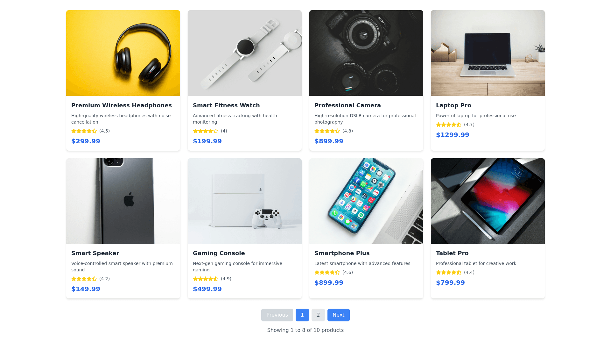The image size is (611, 344).
Task: Click the Smart Speaker star rating icons
Action: click(x=84, y=279)
